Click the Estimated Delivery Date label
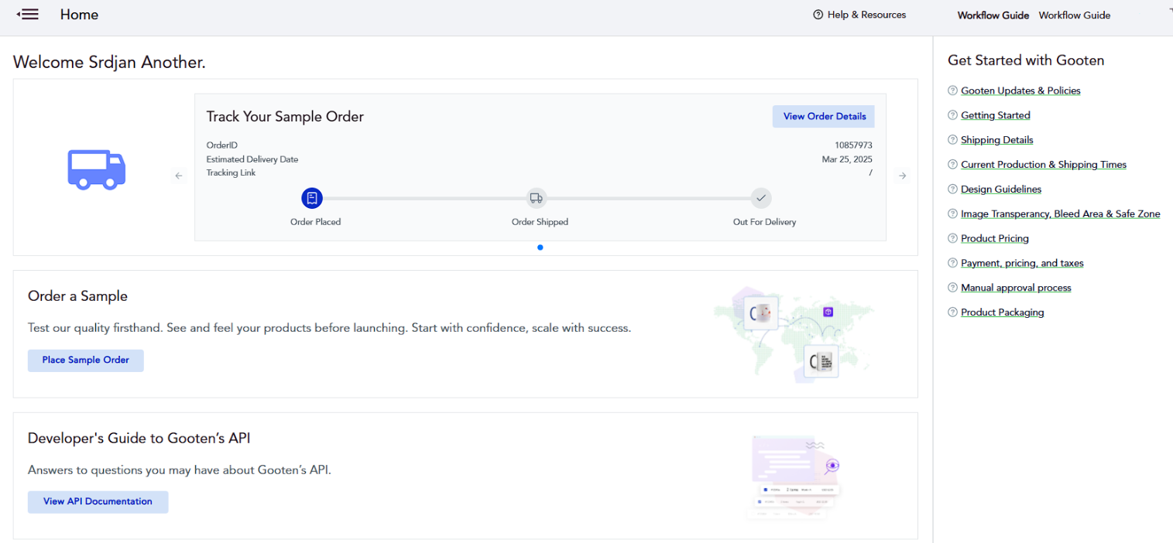Screen dimensions: 1173x543 [x=252, y=159]
